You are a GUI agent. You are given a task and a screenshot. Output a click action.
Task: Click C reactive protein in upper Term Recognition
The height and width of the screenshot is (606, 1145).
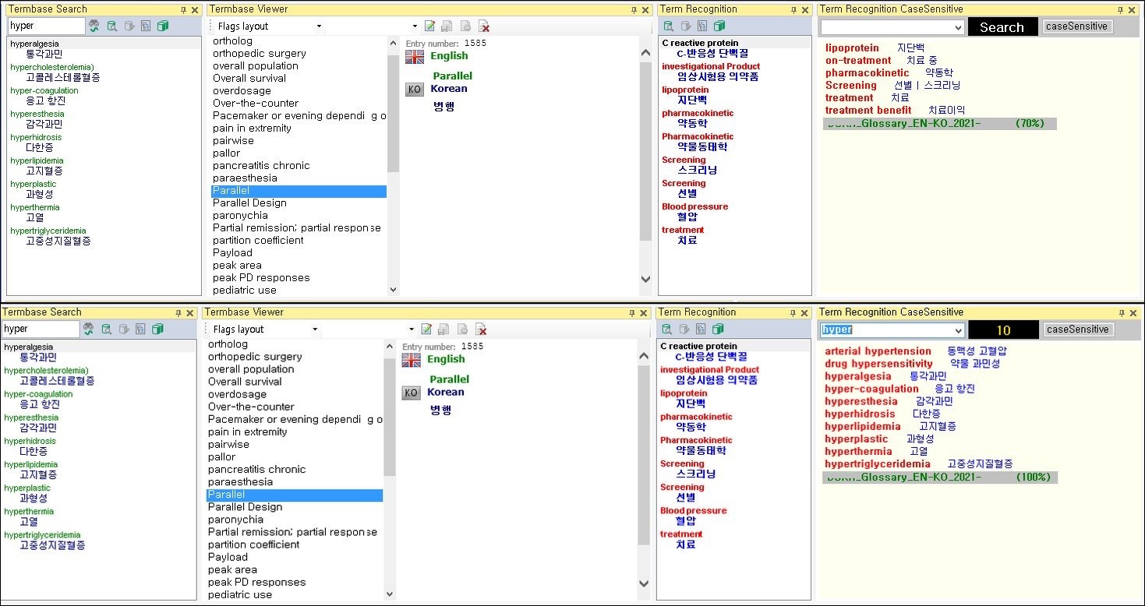(x=700, y=43)
